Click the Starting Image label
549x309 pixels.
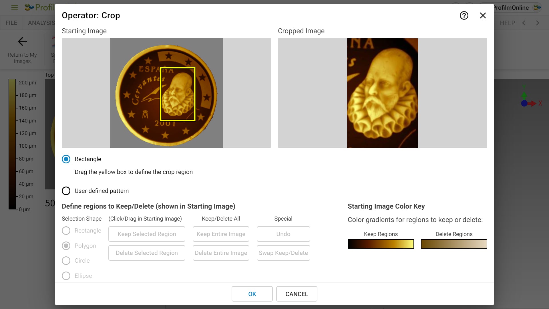pos(84,31)
